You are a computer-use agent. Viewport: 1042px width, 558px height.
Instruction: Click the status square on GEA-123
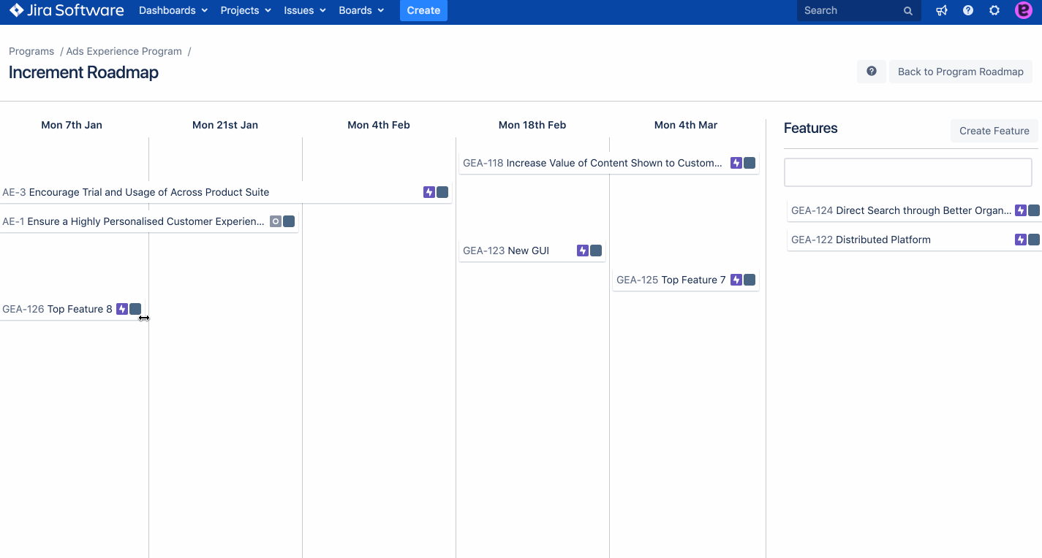tap(596, 251)
